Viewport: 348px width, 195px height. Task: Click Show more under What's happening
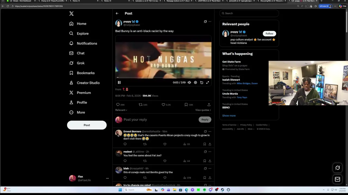click(x=229, y=116)
